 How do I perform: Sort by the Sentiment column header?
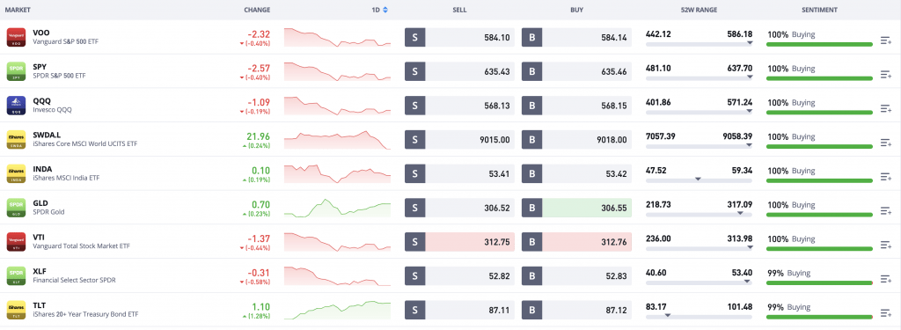(x=819, y=10)
